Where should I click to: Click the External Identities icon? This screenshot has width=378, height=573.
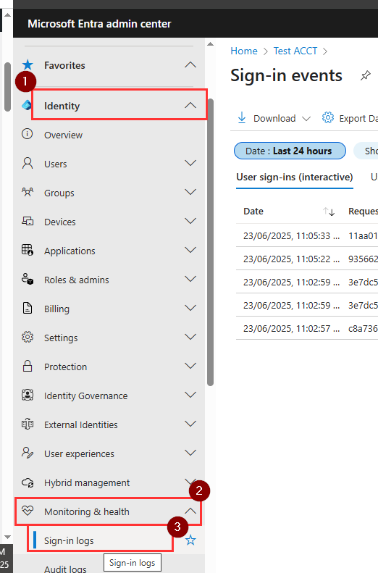[28, 424]
